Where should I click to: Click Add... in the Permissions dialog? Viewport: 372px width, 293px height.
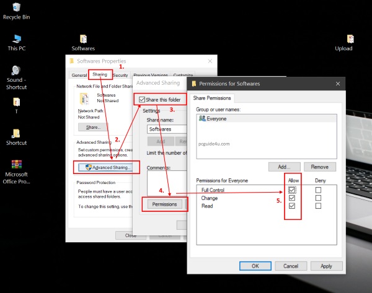pos(284,167)
